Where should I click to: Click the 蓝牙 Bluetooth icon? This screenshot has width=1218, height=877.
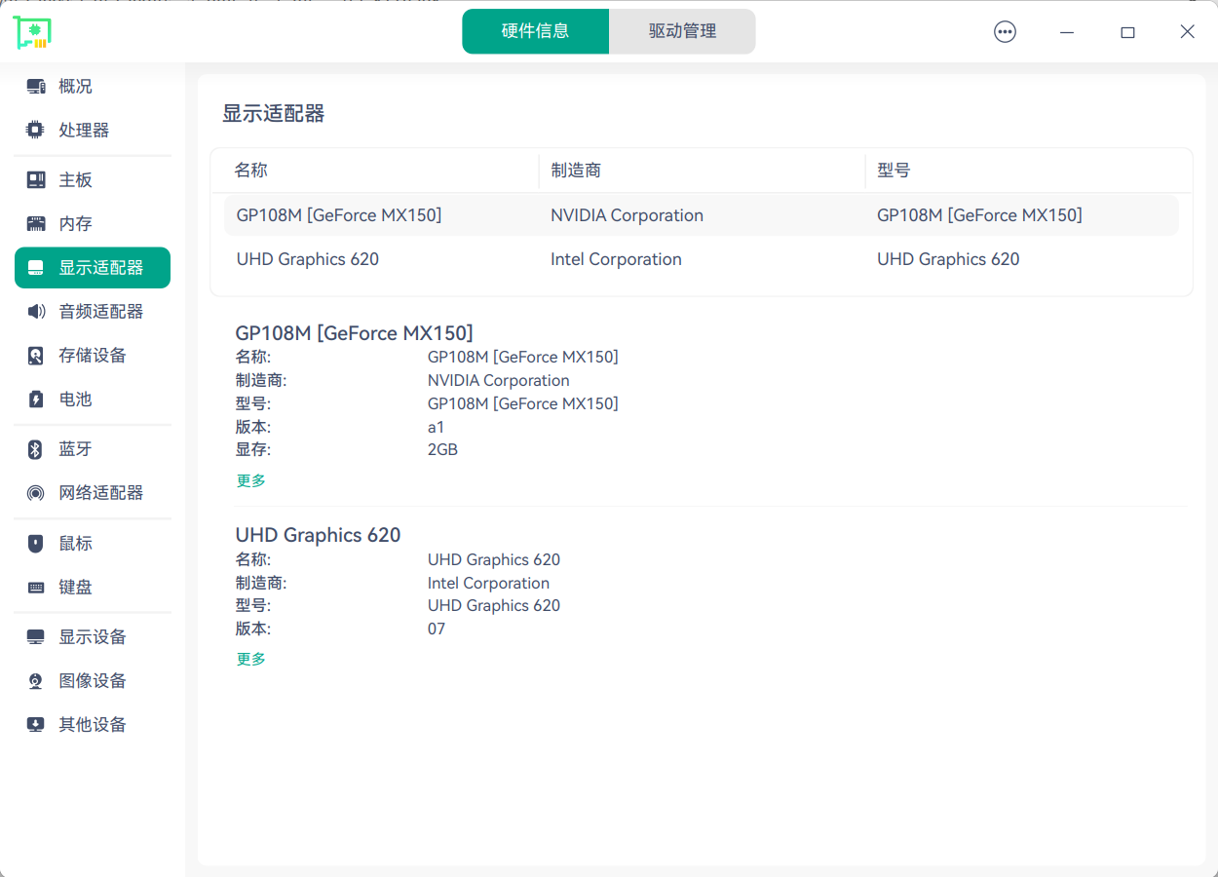coord(36,449)
